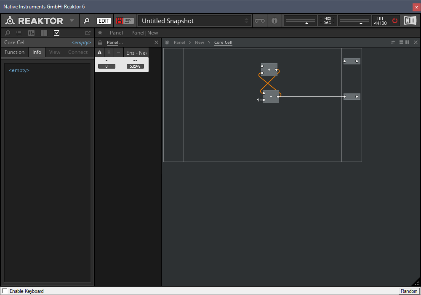Split structure view vertically

(407, 43)
